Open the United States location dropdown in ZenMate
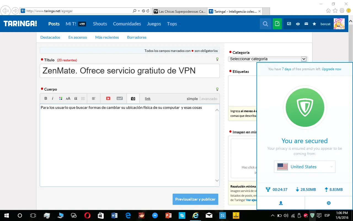Screen dimensions: 353x221 [305, 167]
